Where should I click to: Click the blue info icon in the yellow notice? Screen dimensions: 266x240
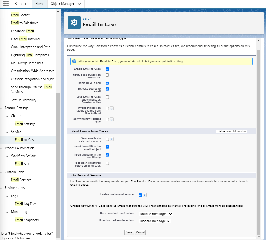tap(74, 61)
